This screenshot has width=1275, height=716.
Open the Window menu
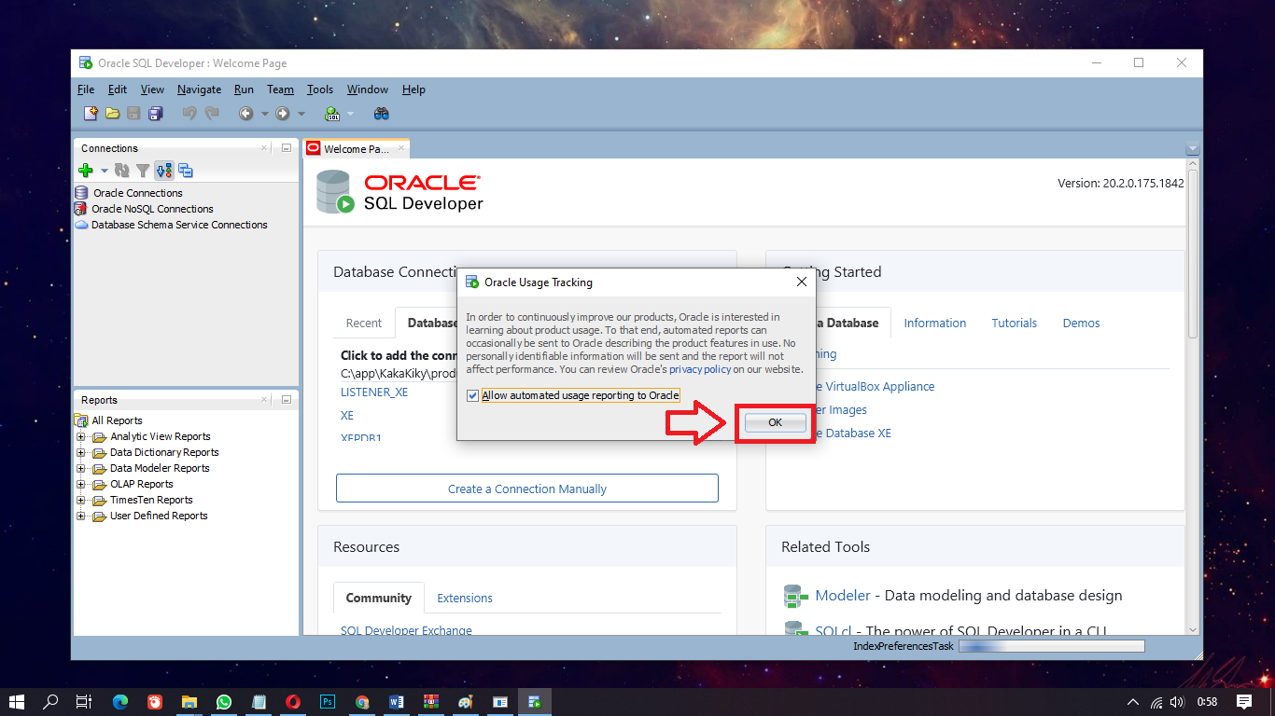pyautogui.click(x=368, y=89)
